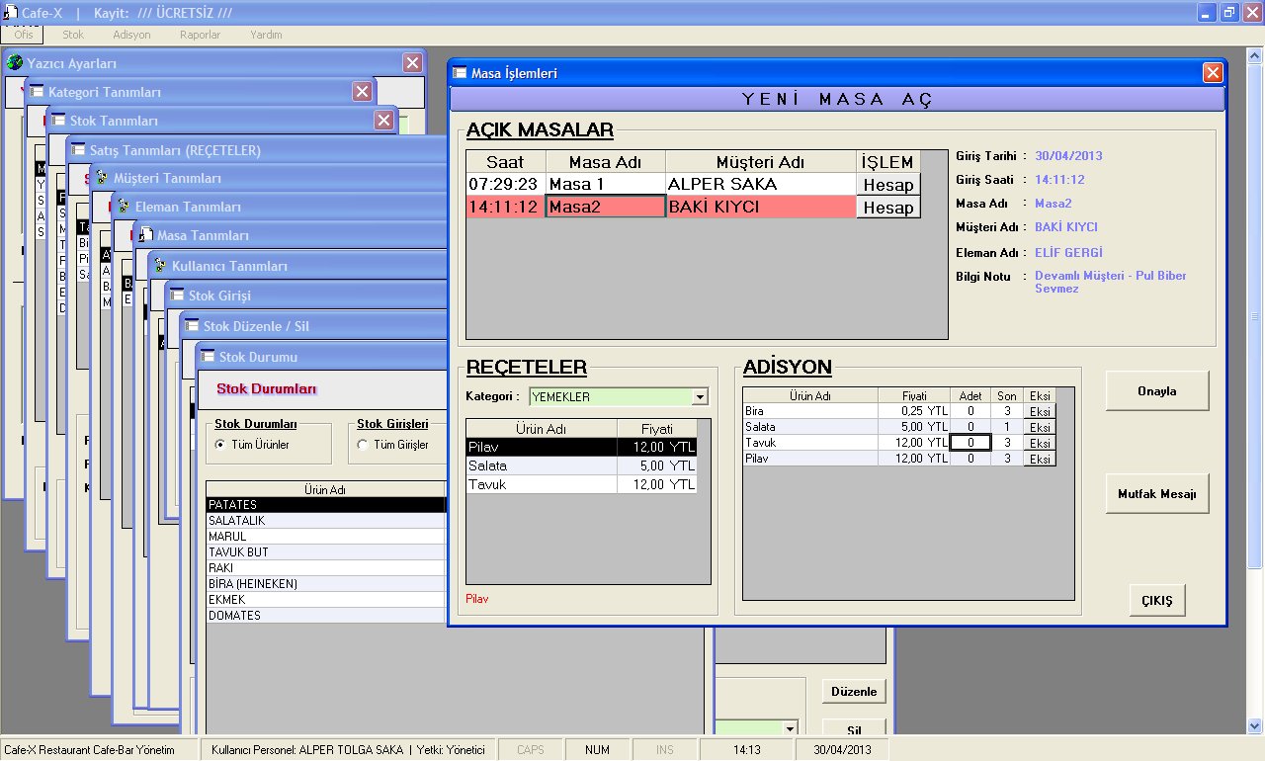
Task: Click Eksi button for Bira row
Action: tap(1040, 411)
